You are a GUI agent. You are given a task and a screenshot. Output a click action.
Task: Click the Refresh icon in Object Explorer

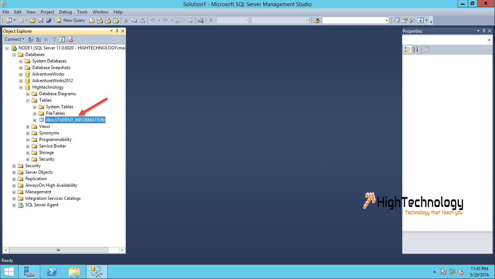(62, 39)
